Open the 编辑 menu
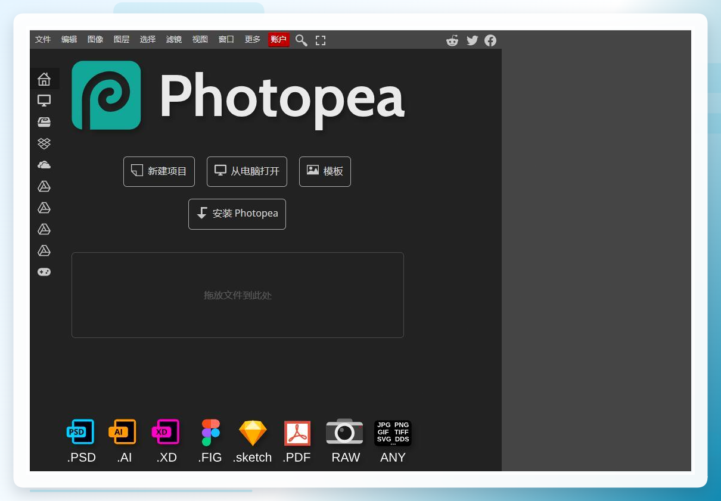 69,40
